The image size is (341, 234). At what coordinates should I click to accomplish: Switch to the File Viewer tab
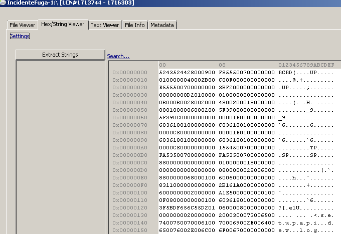click(22, 25)
